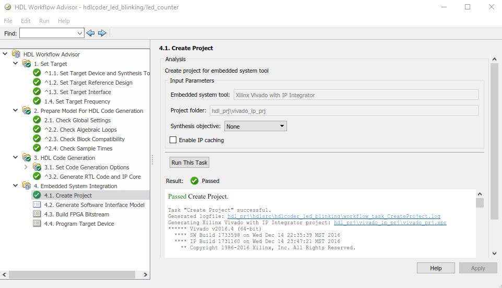Enable the IP caching checkbox
502x288 pixels.
tap(173, 140)
